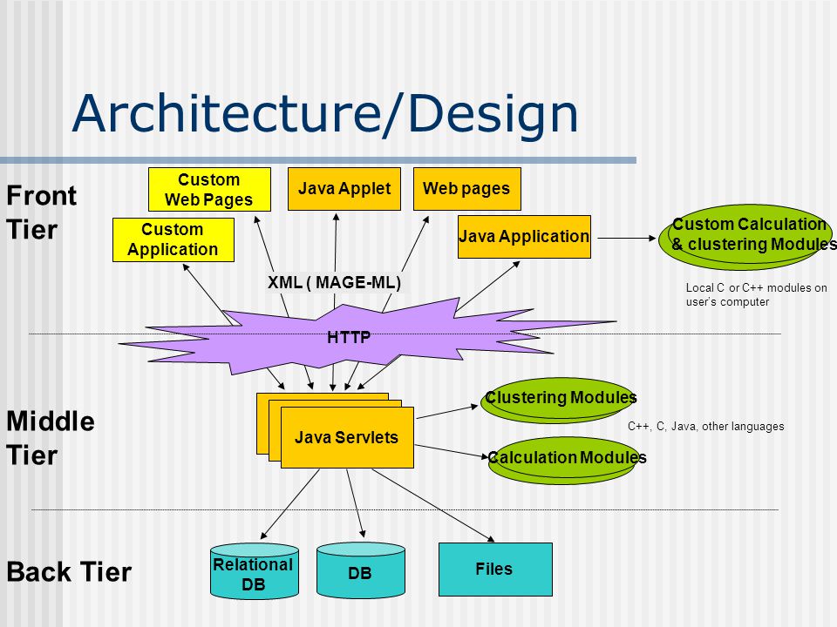Select the XML (MAGE-ML) label
The height and width of the screenshot is (627, 837).
[334, 282]
